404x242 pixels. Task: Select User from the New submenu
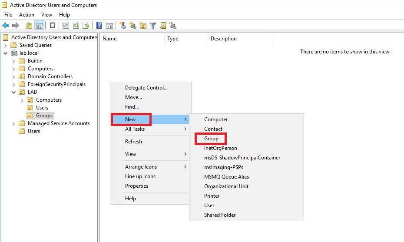click(246, 206)
